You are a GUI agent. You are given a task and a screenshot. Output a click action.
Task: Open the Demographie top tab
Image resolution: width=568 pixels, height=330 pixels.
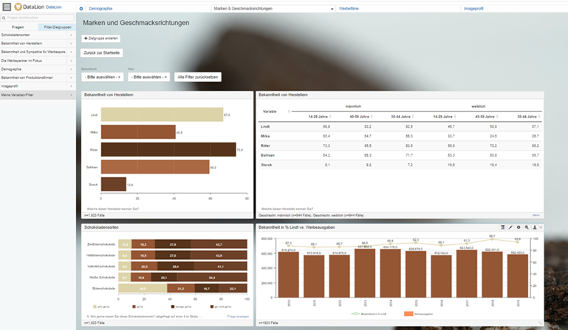[100, 9]
